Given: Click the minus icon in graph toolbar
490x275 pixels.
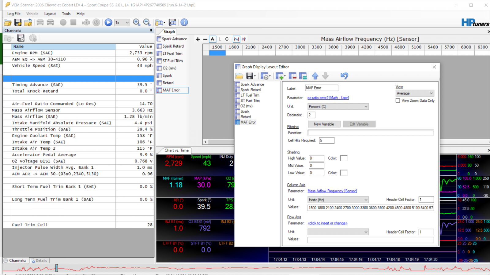Looking at the screenshot, I should tap(205, 39).
